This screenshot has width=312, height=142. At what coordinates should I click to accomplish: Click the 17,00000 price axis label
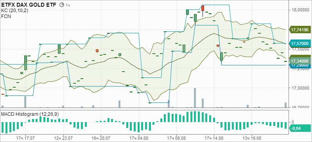click(300, 88)
